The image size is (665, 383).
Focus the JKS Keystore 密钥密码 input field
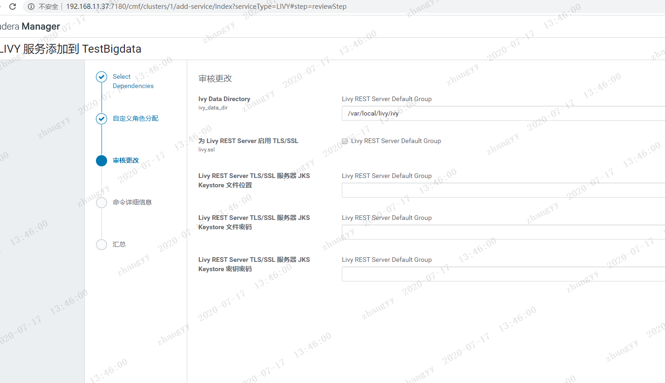coord(503,274)
